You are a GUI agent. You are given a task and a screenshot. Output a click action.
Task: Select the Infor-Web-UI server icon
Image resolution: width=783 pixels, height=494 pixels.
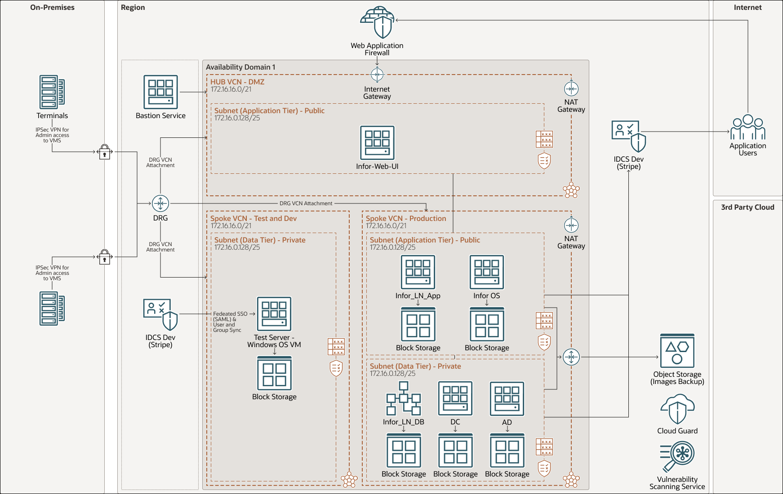(377, 143)
